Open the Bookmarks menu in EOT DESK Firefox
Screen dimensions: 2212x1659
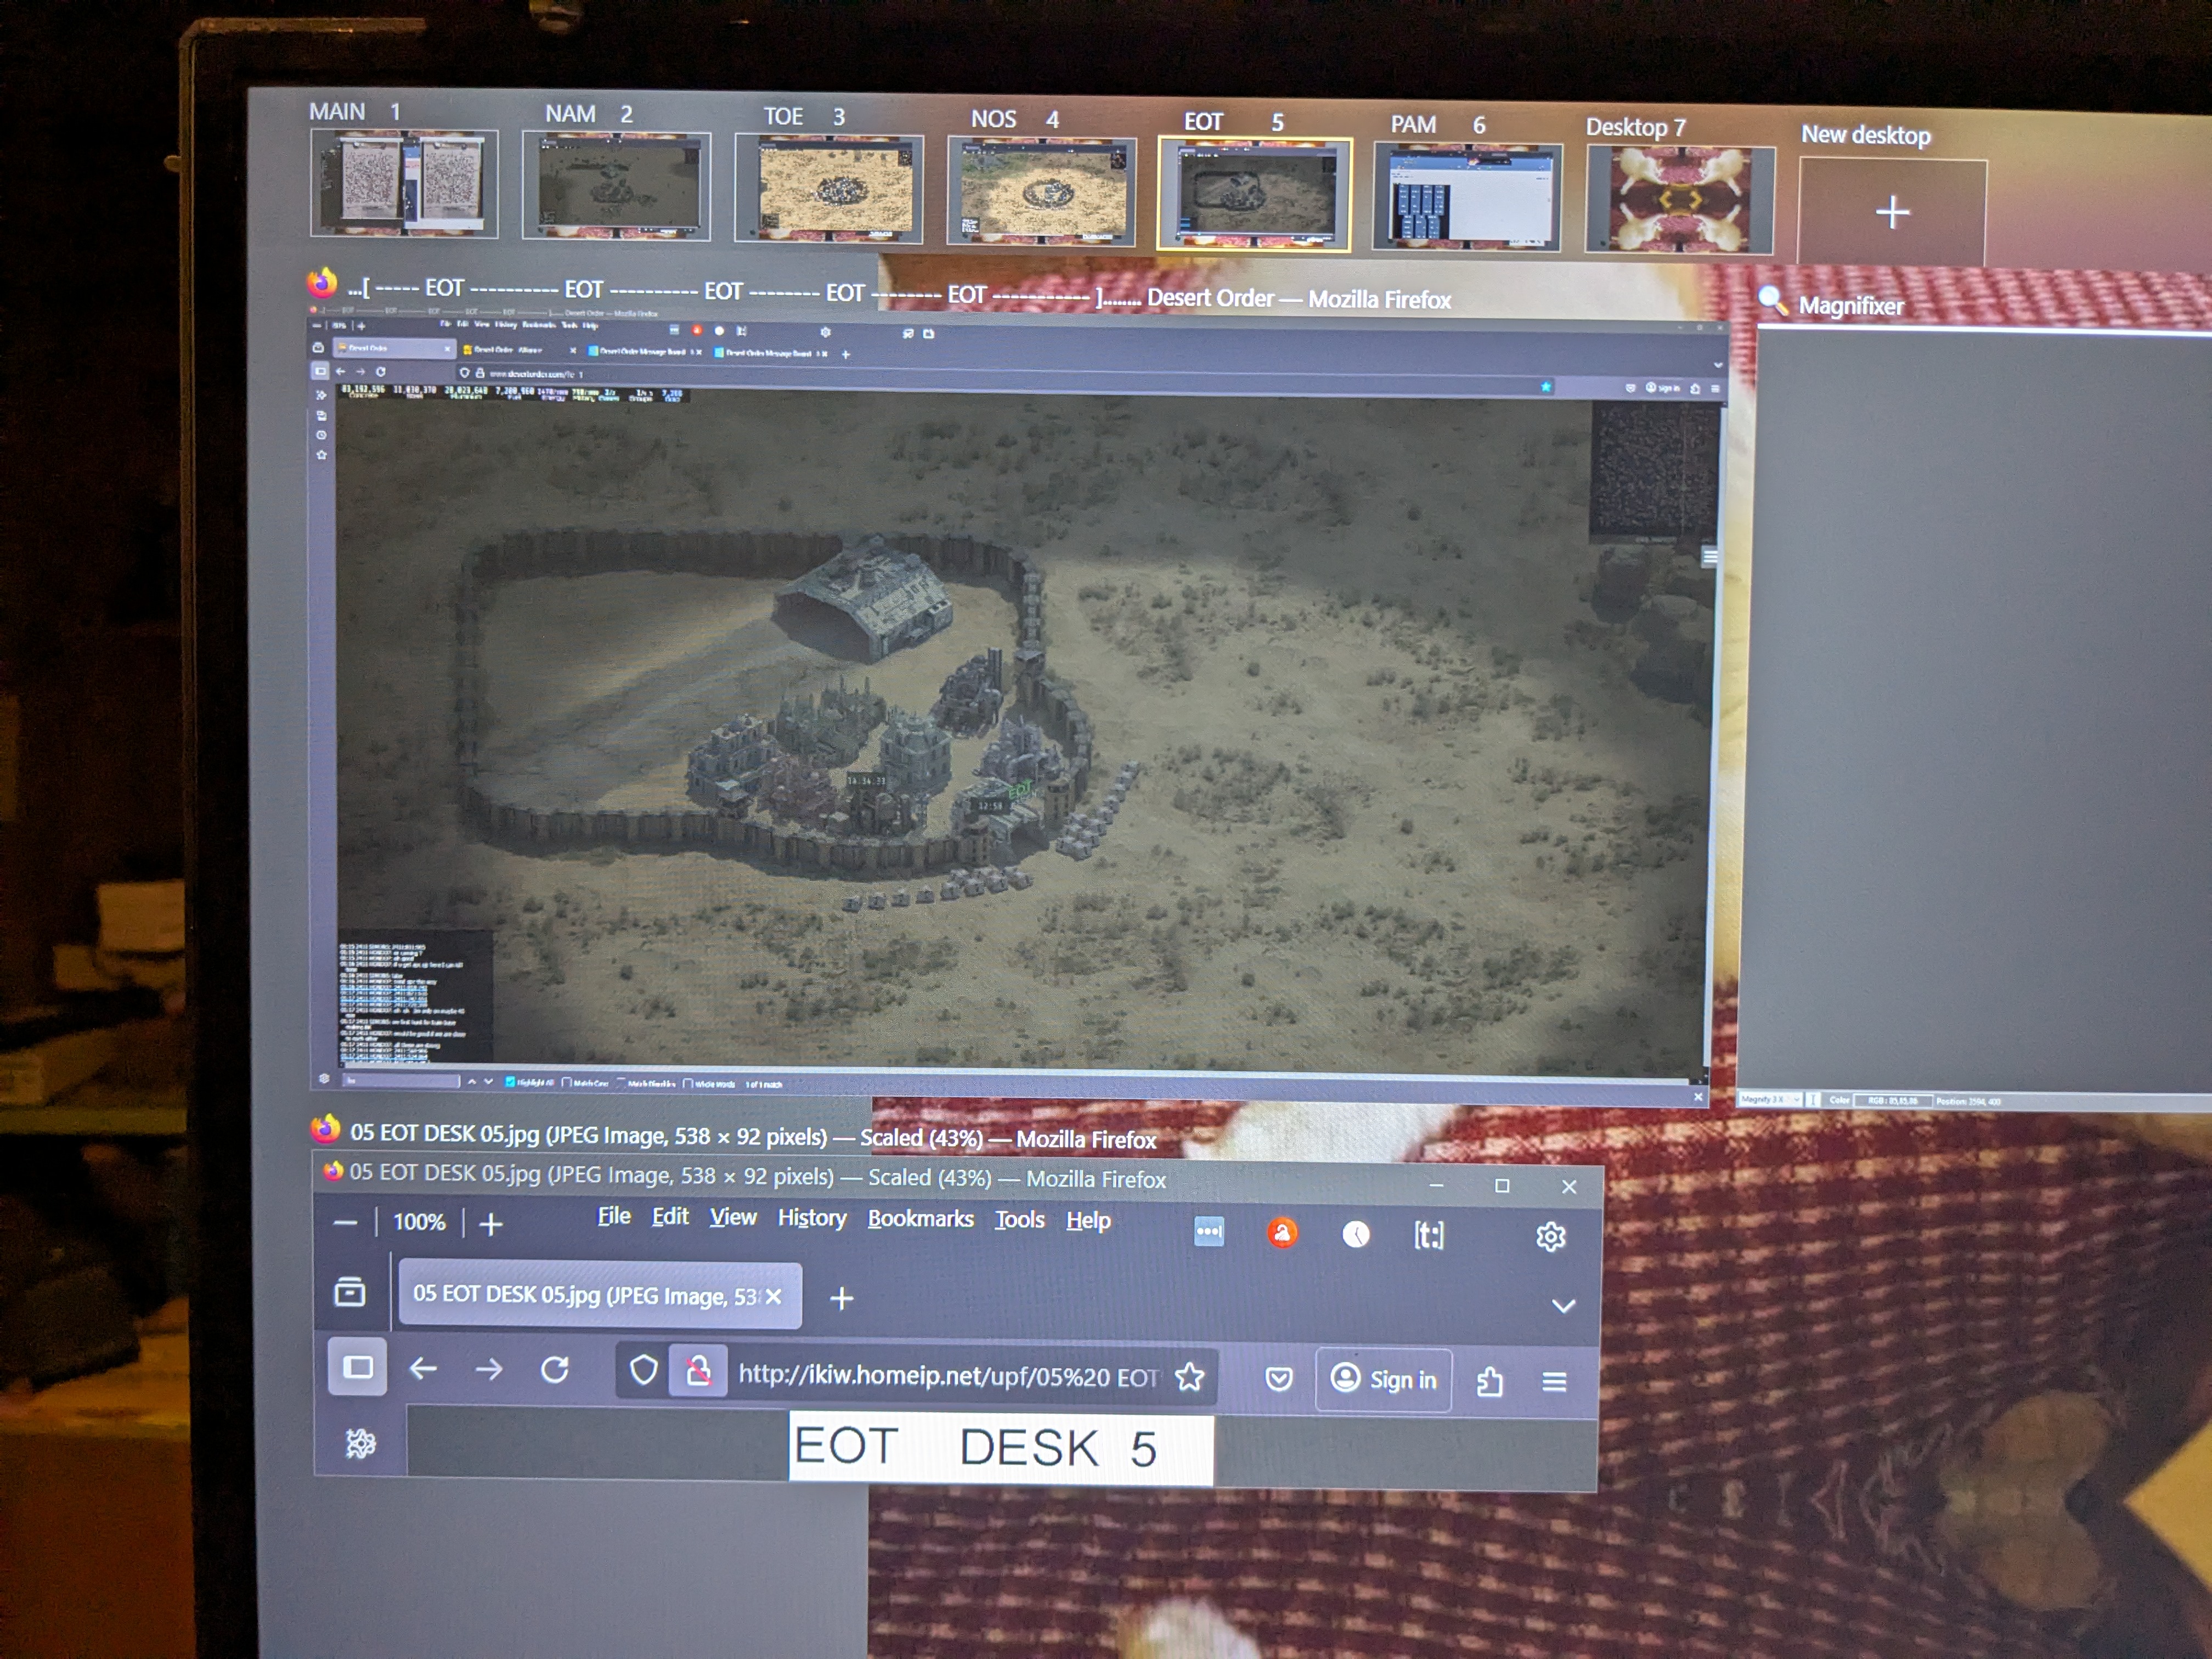[x=920, y=1219]
